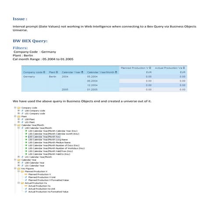
Task: Click the 2005 calendar year cell
Action: [x=65, y=89]
